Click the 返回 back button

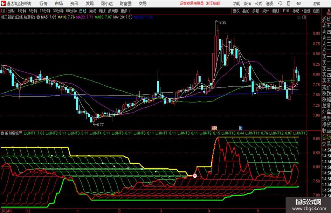[316, 11]
